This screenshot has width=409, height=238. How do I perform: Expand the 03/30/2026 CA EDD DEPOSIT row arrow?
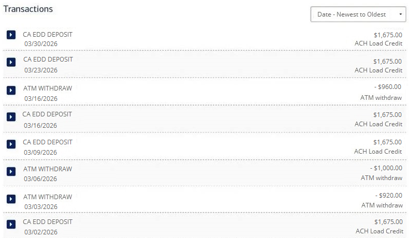(x=11, y=35)
